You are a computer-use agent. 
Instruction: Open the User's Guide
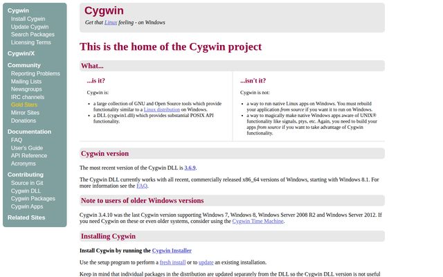click(27, 148)
